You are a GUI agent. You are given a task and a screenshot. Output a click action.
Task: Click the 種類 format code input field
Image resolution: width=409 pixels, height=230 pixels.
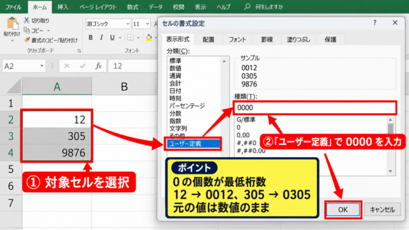point(315,108)
